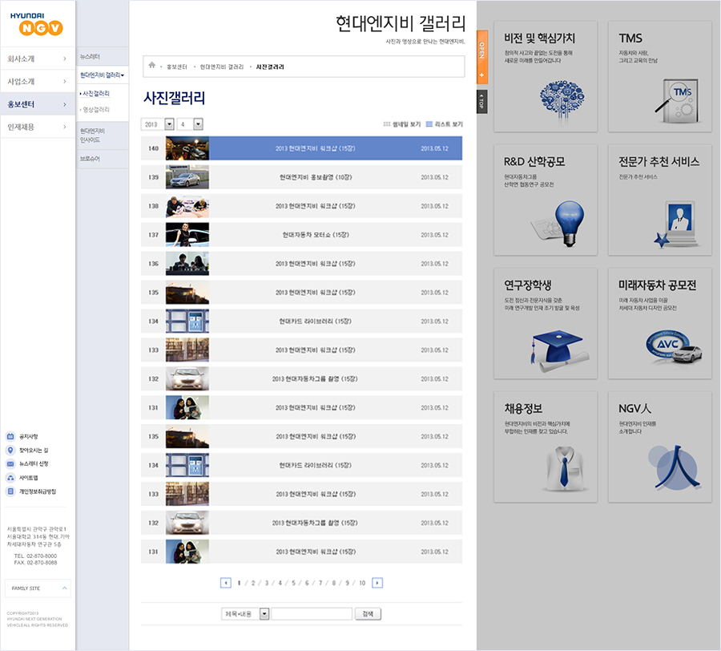This screenshot has height=651, width=721.
Task: Select 브로슈어 in the submenu
Action: (90, 159)
